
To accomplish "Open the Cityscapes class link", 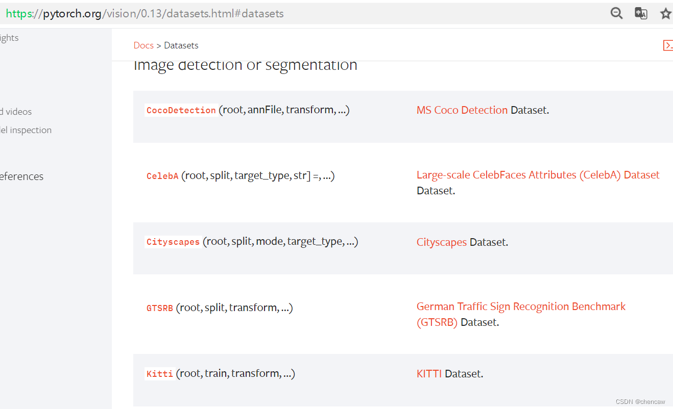I will [173, 242].
